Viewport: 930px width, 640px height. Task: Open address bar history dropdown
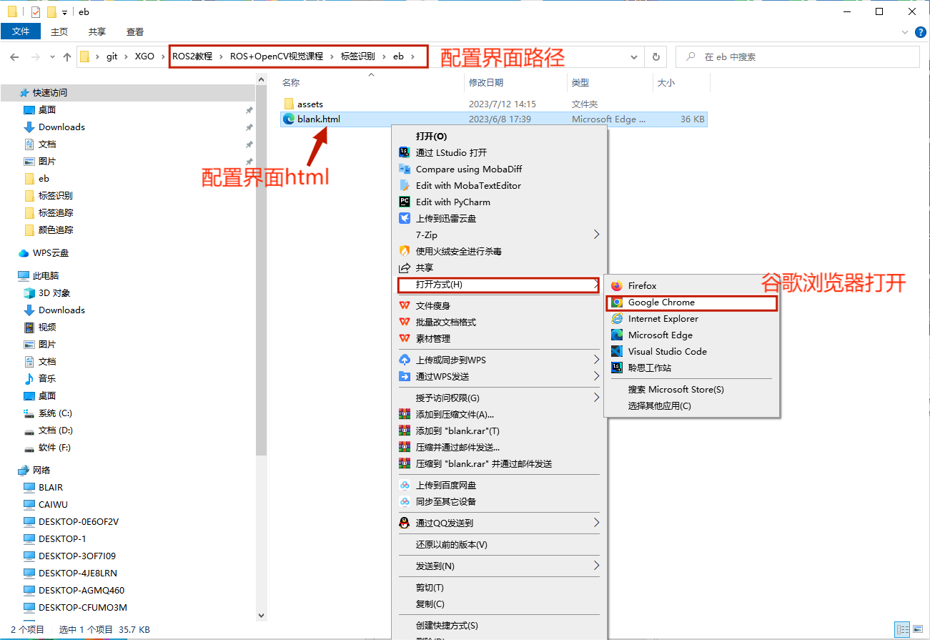pos(634,57)
